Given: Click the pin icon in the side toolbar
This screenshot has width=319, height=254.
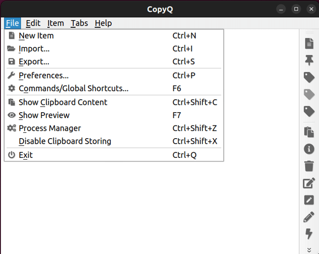Looking at the screenshot, I should click(x=309, y=60).
